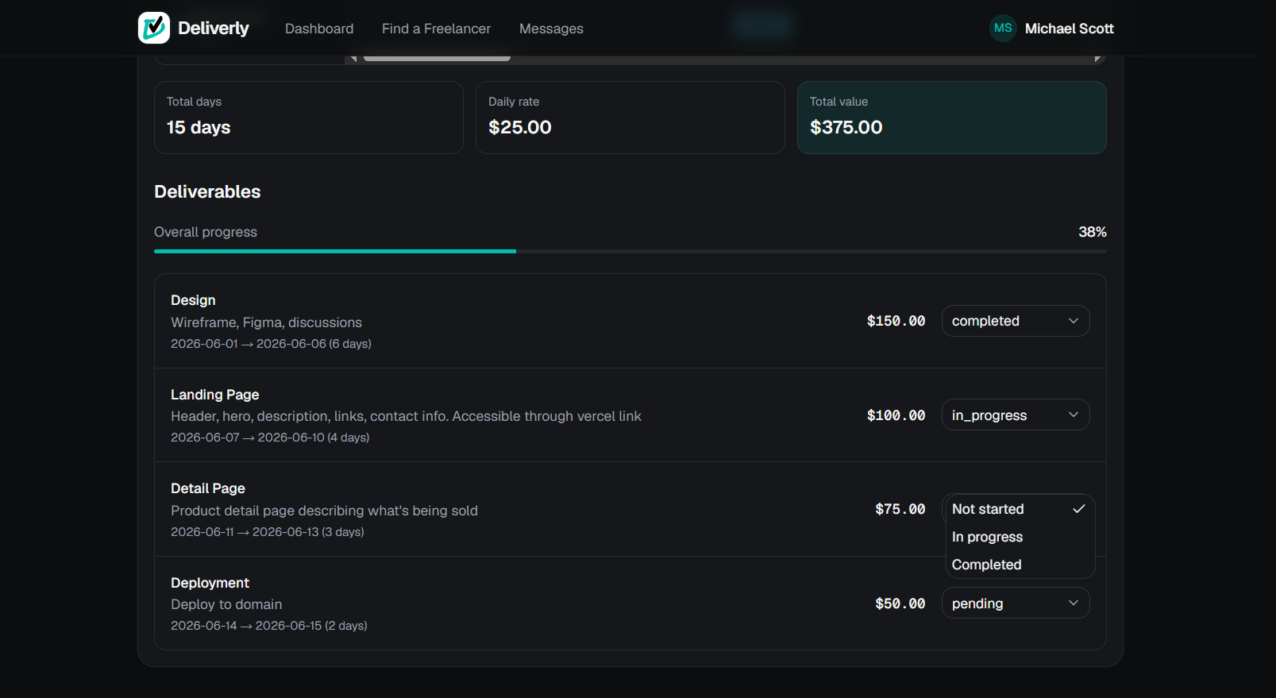Click the left scroll arrow on scrollbar

tap(353, 58)
